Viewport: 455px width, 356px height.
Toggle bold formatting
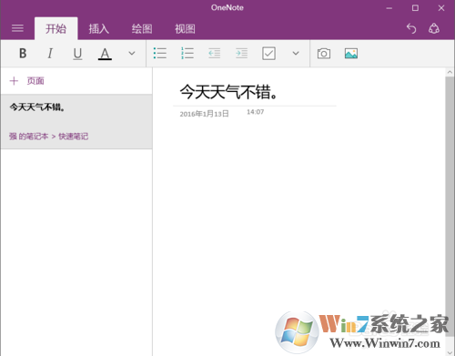coord(23,54)
